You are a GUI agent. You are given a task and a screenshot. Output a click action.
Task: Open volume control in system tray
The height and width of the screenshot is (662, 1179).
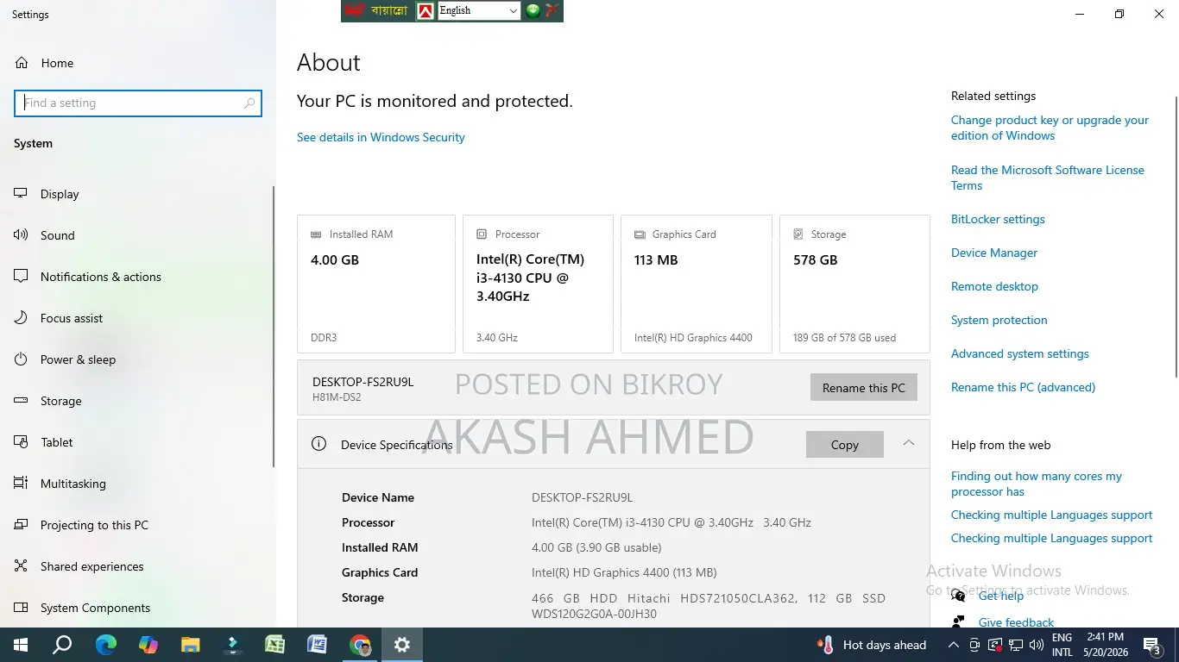(1036, 645)
